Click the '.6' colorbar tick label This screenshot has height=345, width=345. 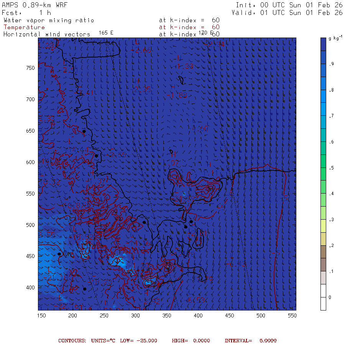332,142
